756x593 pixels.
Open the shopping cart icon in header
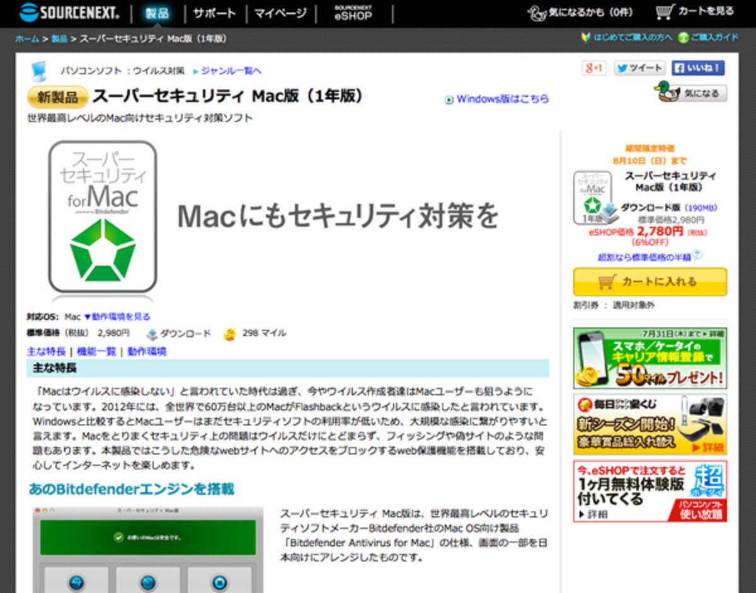(666, 12)
